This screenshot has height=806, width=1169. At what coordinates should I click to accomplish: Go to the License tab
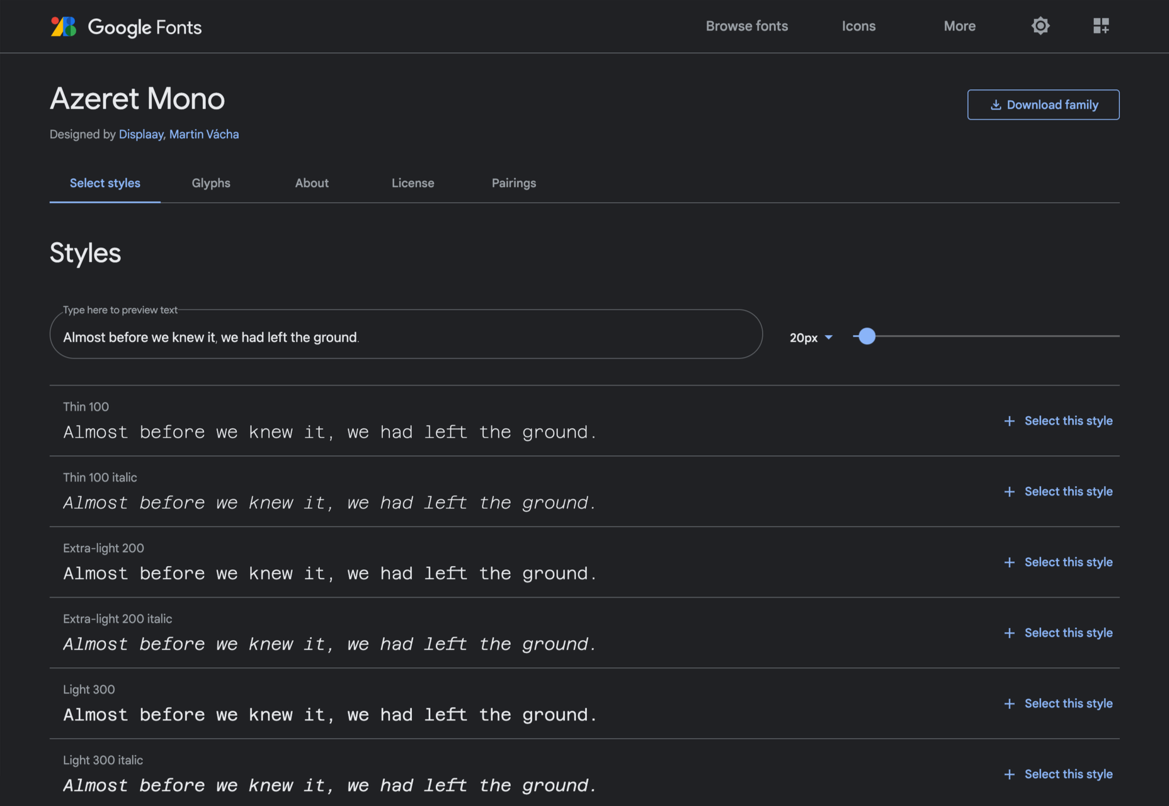pos(413,183)
